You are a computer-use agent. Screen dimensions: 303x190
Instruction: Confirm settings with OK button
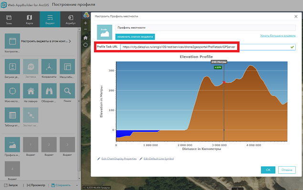click(268, 170)
